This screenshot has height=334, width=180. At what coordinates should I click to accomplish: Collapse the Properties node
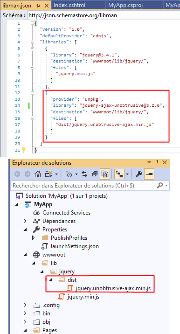click(26, 230)
